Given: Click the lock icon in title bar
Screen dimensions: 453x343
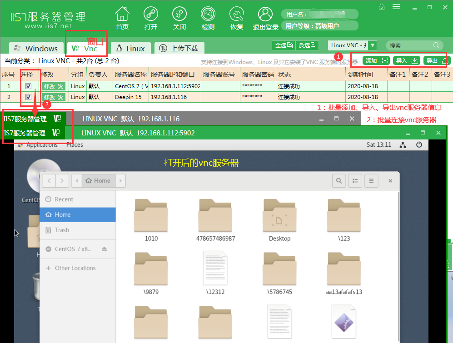Looking at the screenshot, I should pyautogui.click(x=382, y=7).
